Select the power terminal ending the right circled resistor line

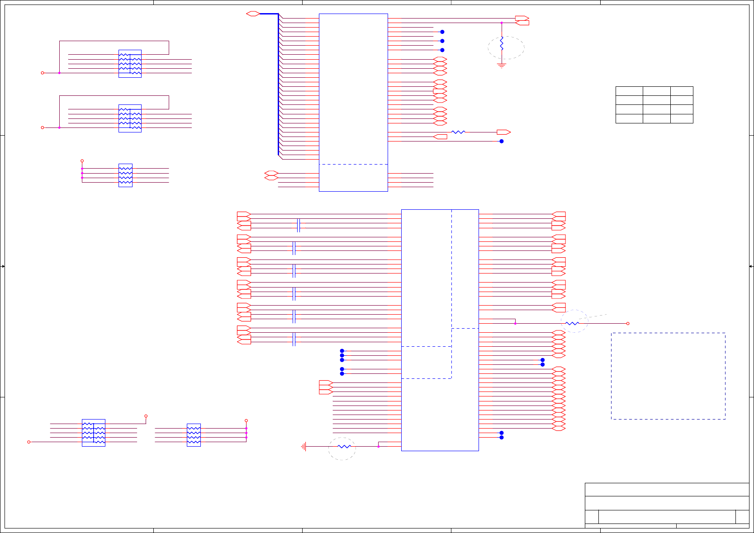[x=628, y=323]
